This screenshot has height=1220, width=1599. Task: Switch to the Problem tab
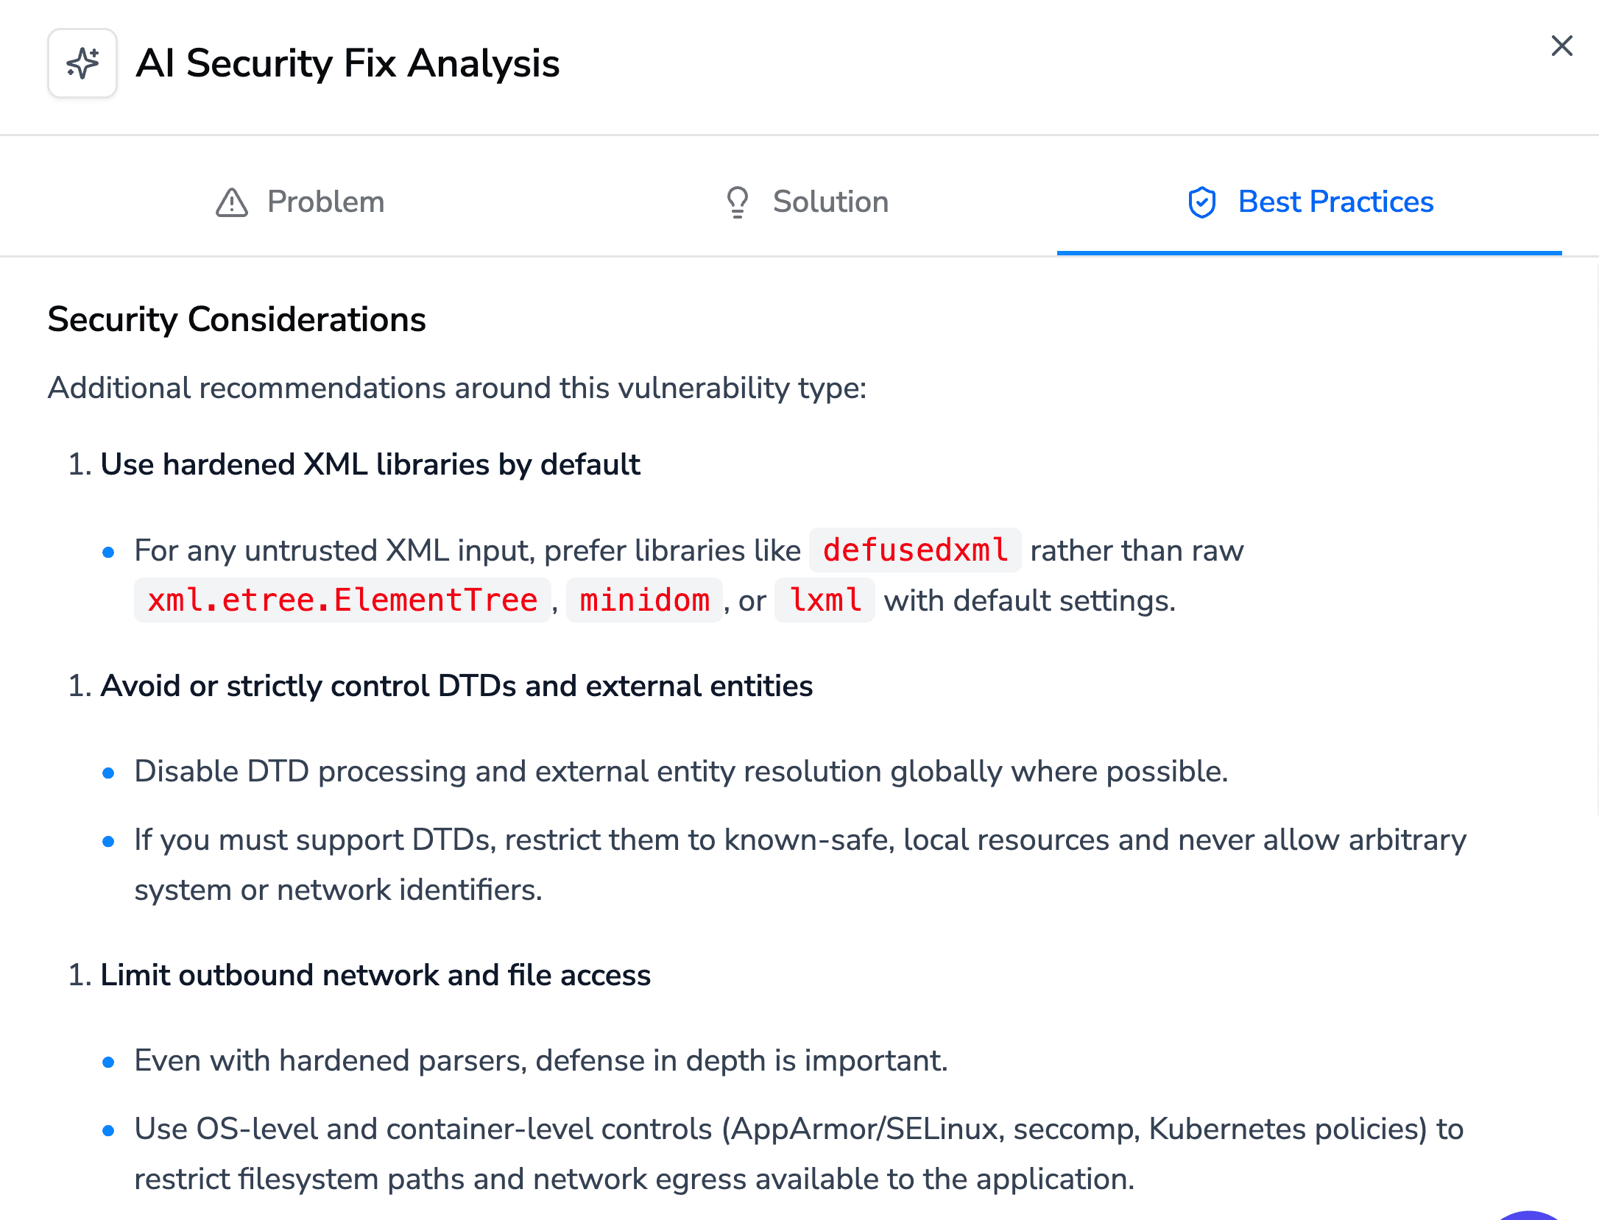(325, 202)
